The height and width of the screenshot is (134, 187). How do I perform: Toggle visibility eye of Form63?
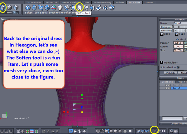(169, 85)
